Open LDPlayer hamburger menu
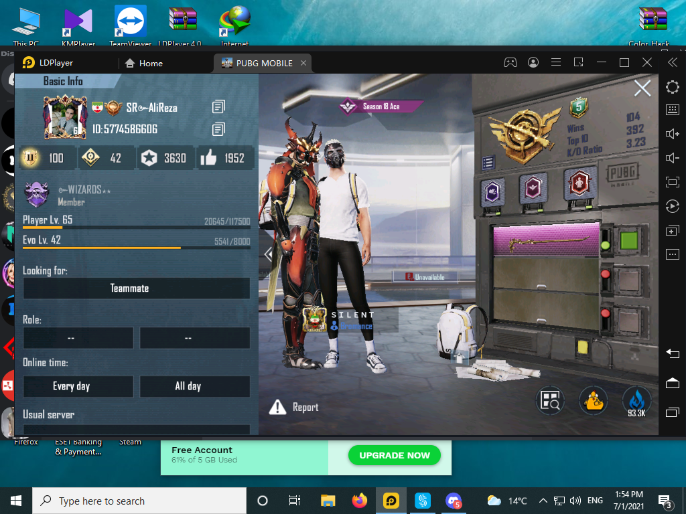This screenshot has width=686, height=514. coord(555,62)
